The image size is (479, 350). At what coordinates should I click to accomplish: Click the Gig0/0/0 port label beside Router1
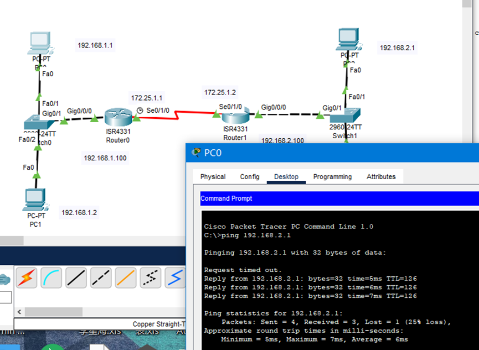(x=274, y=107)
